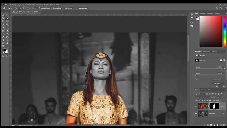The height and width of the screenshot is (128, 227).
Task: Switch to the Channels tab
Action: click(203, 90)
